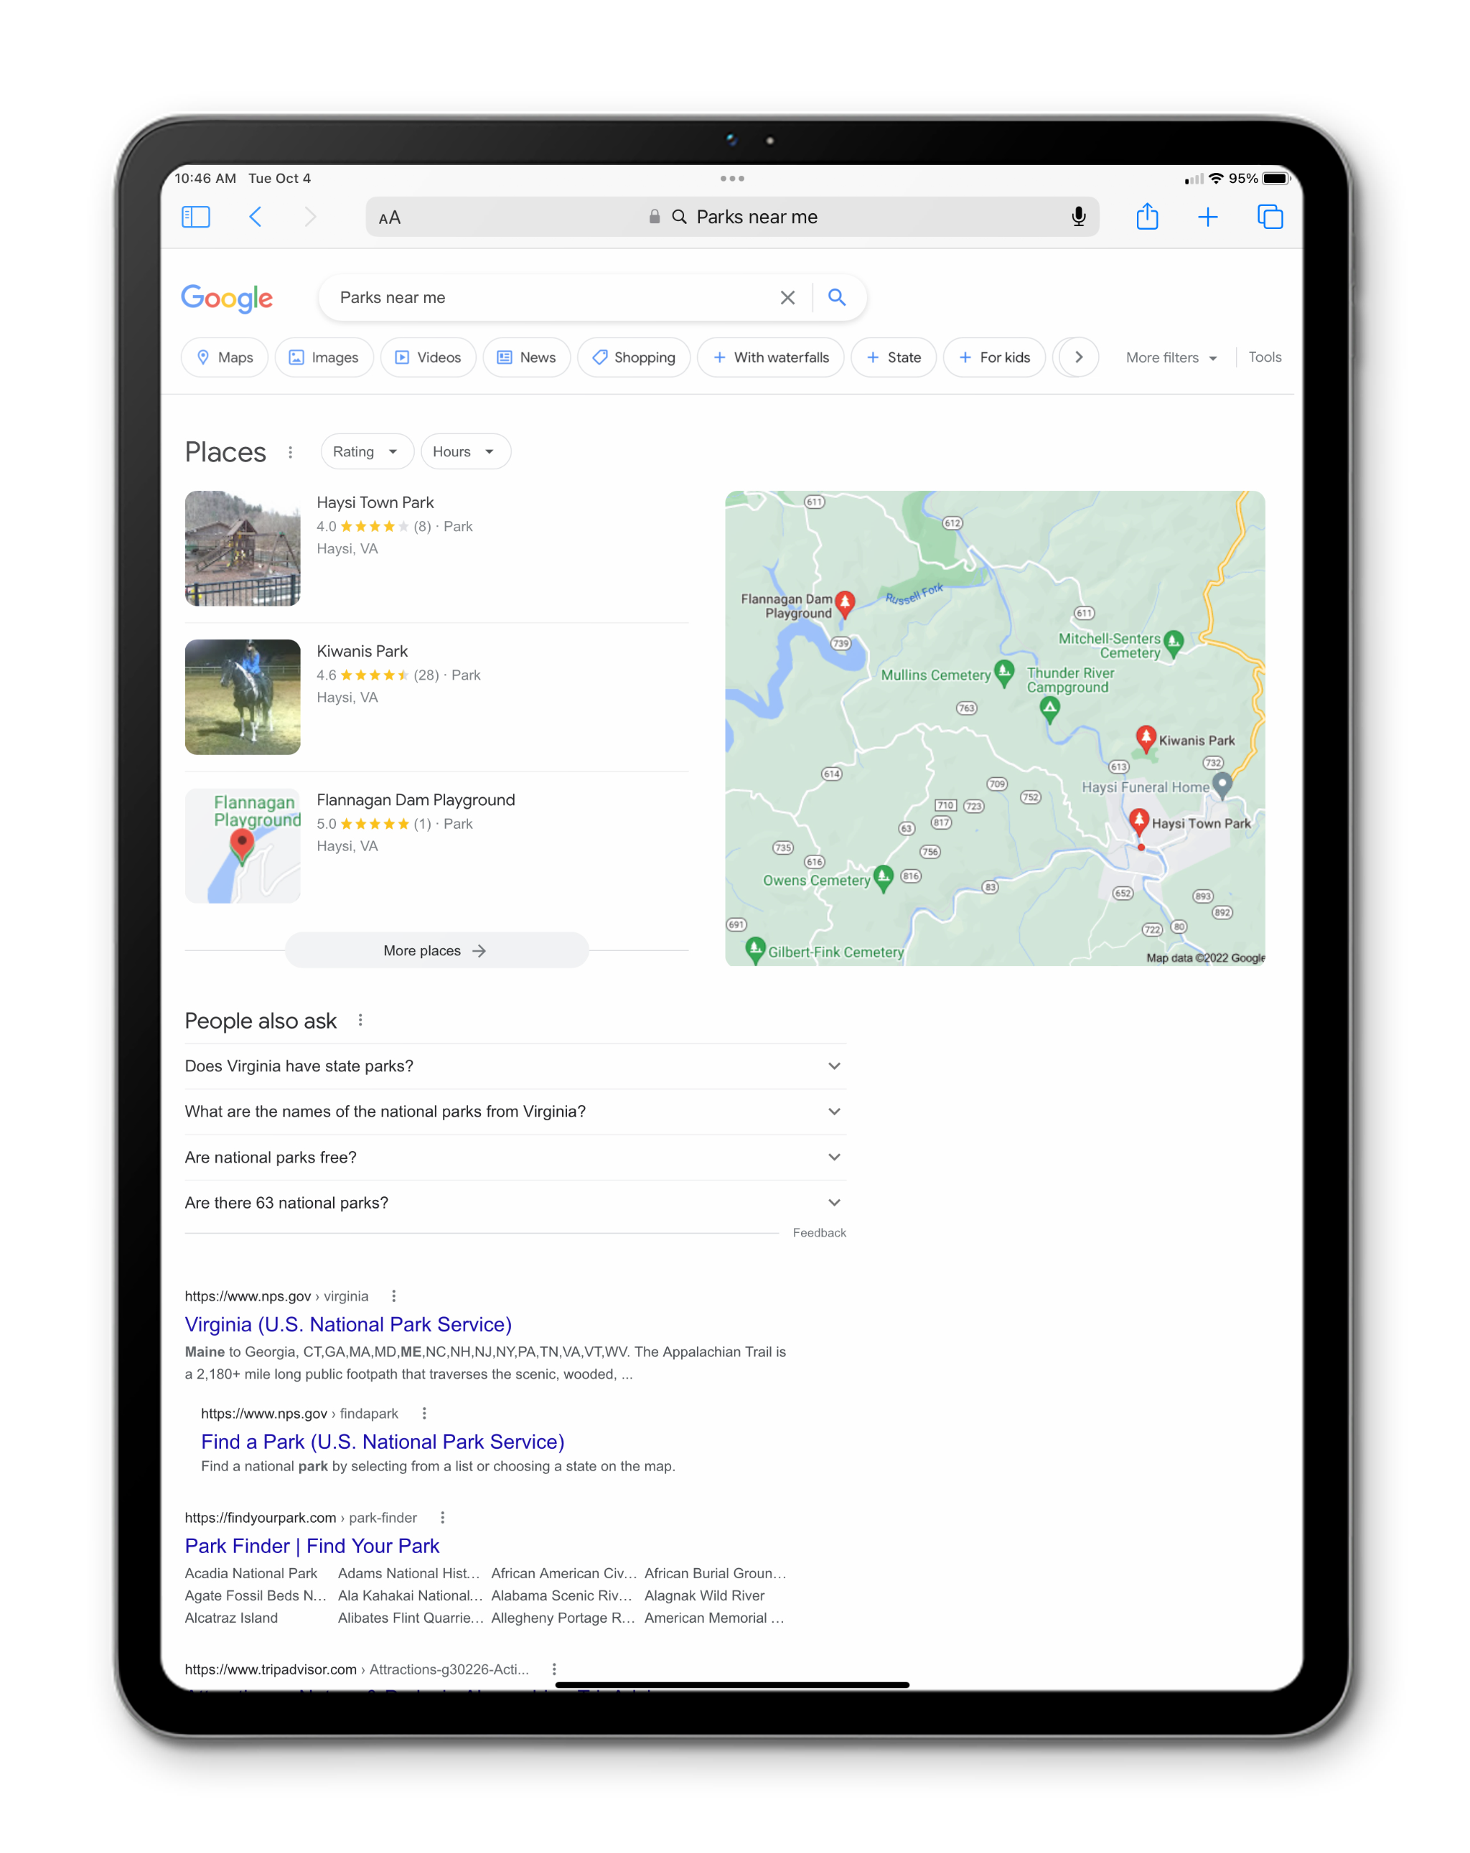Go back to the previous page
Screen dimensions: 1470x1853
(255, 217)
